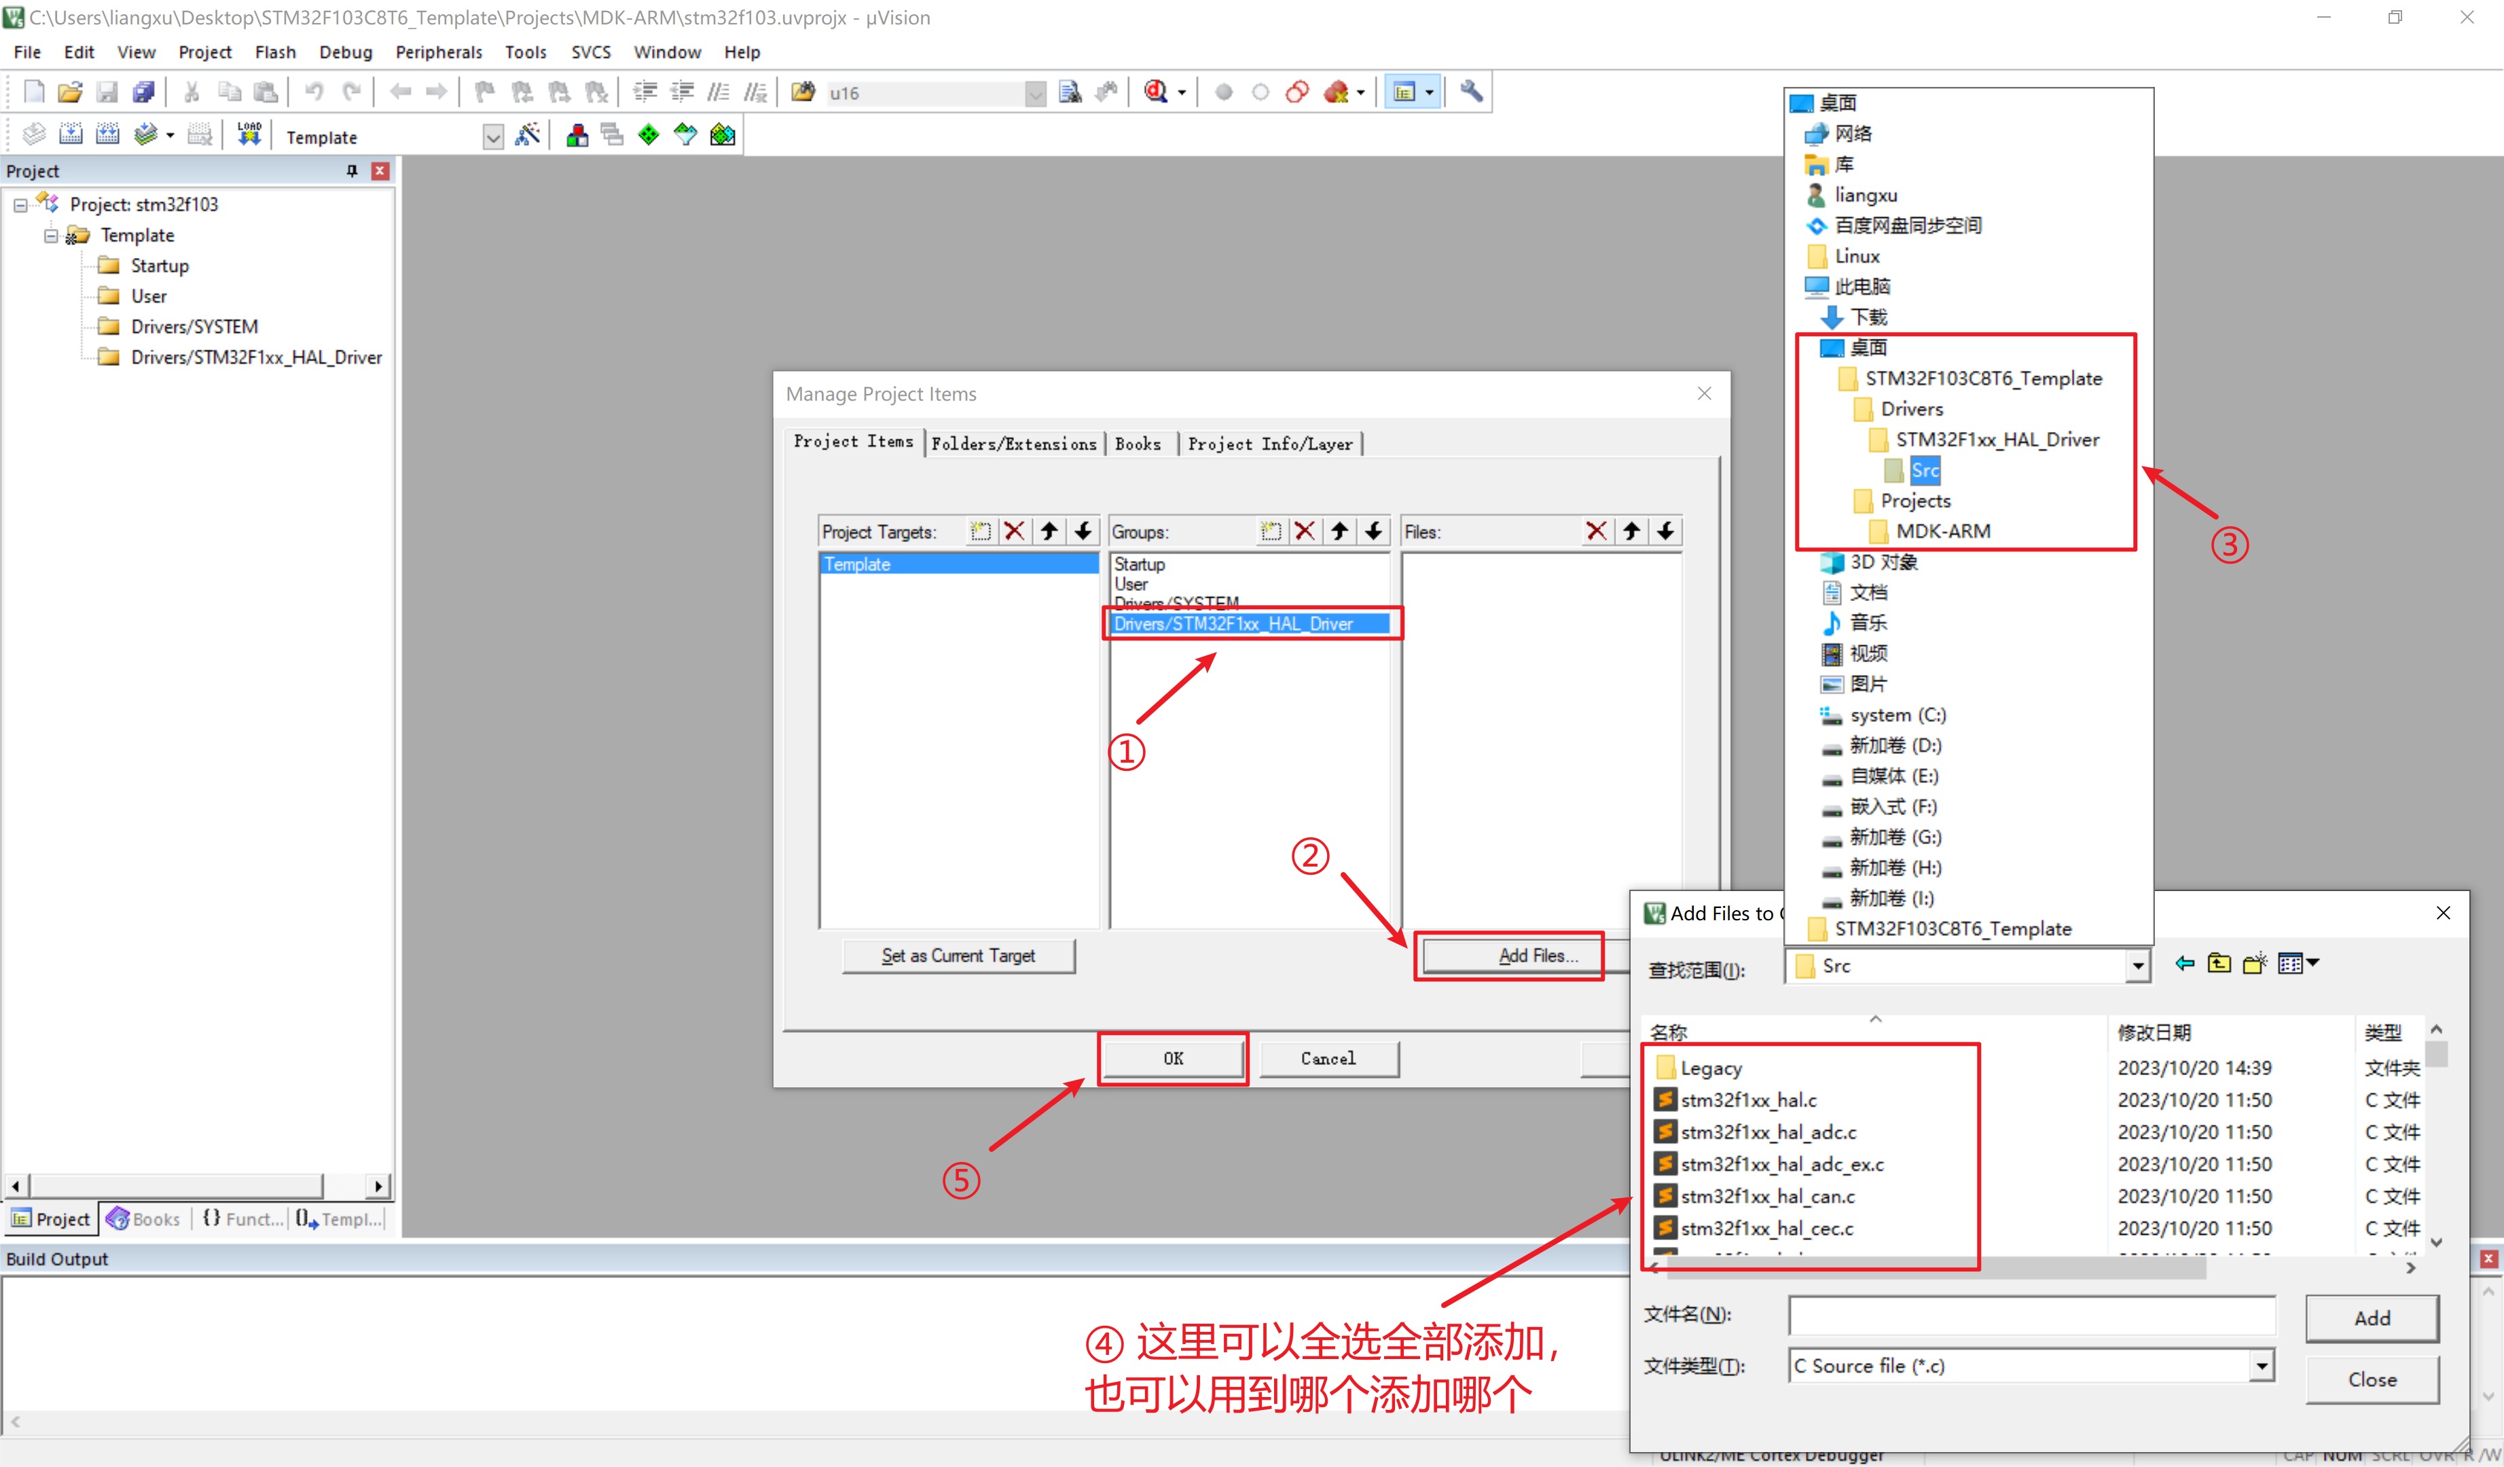Open Options for Target (magic wand icon)
The height and width of the screenshot is (1467, 2504).
(528, 134)
